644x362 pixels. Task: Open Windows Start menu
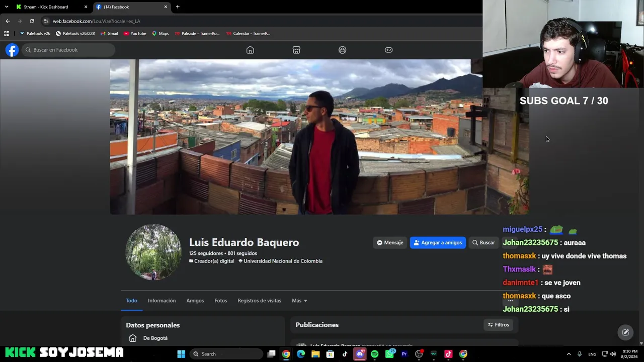pyautogui.click(x=181, y=354)
